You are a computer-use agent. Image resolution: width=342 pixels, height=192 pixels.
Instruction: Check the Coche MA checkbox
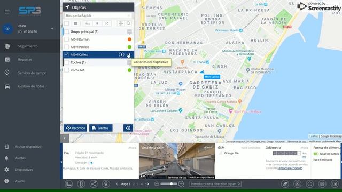point(67,70)
